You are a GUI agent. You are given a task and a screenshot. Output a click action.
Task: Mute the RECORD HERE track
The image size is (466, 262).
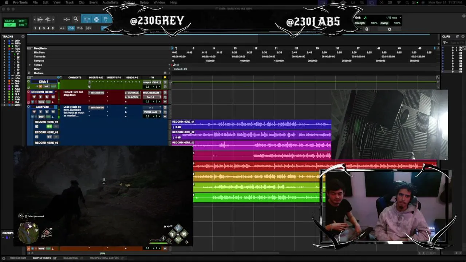53,97
